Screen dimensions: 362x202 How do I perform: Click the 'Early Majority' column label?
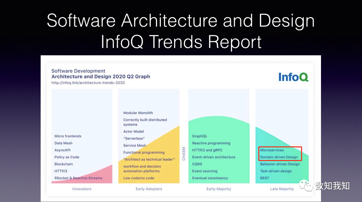pos(219,189)
